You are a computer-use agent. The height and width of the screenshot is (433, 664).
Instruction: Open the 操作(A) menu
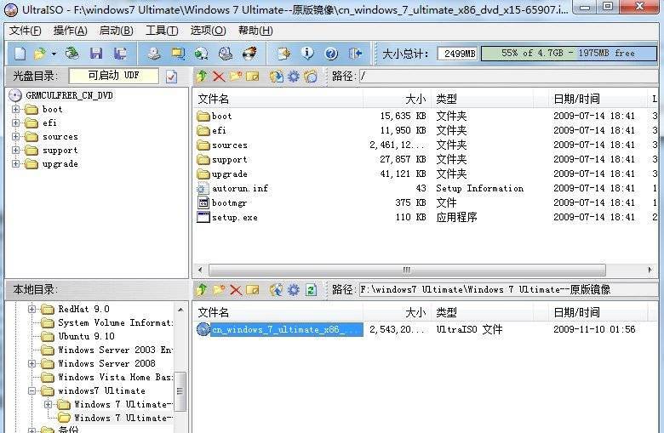coord(71,31)
